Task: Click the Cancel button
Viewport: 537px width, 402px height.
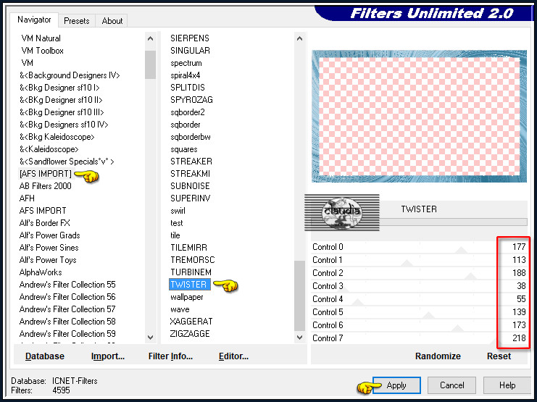Action: [451, 385]
